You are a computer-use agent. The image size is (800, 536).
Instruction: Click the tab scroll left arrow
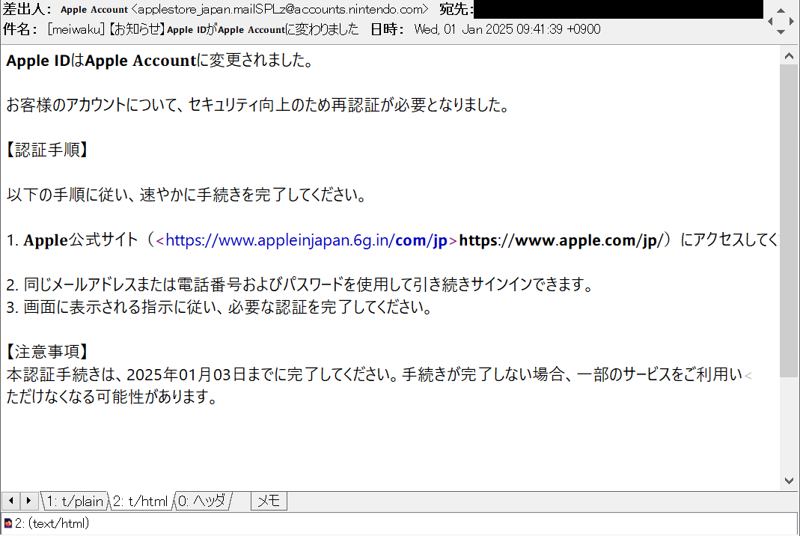[10, 502]
